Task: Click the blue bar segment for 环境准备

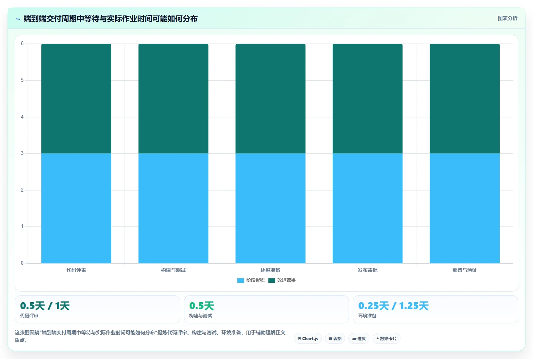Action: 270,208
